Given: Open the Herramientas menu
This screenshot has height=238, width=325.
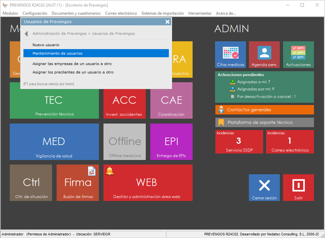Looking at the screenshot, I should coord(200,13).
